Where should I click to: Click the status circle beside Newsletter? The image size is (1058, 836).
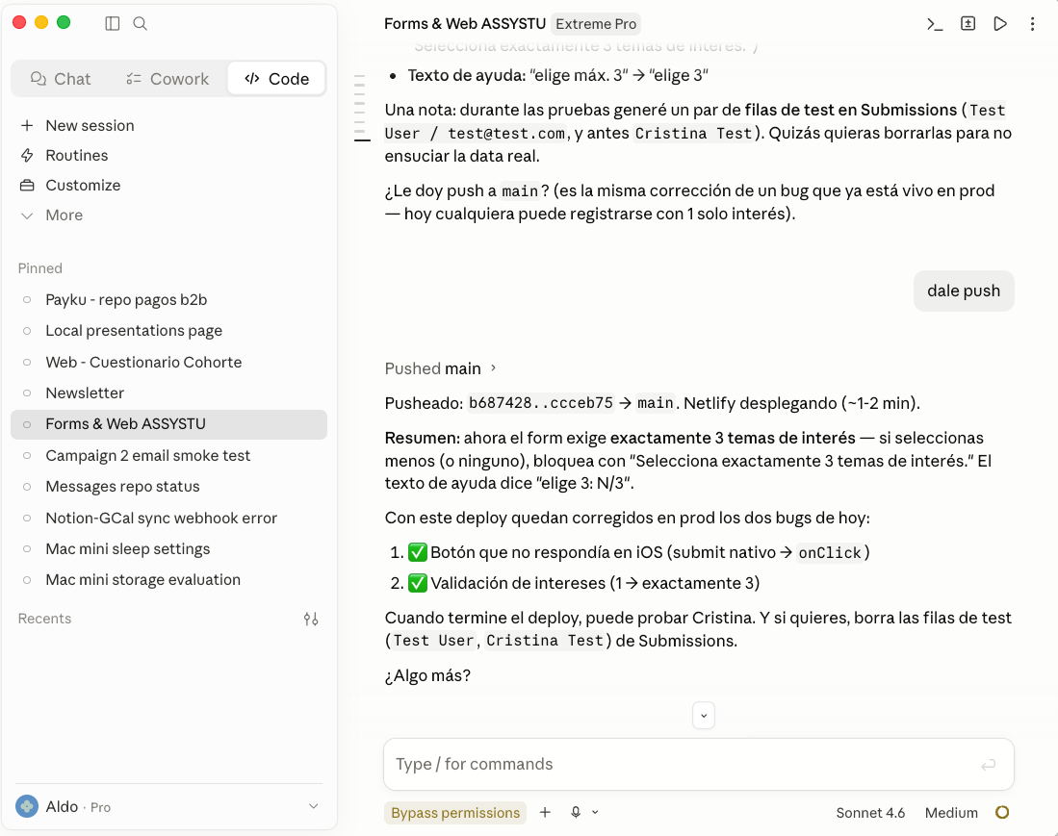(x=27, y=393)
